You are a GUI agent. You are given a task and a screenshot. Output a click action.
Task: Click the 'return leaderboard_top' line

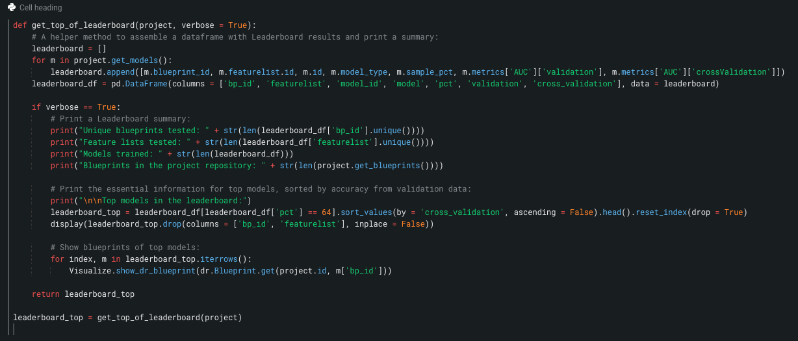(x=83, y=294)
